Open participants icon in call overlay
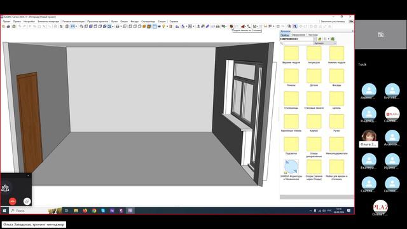Screen dimensions: 407x229 click(5, 188)
